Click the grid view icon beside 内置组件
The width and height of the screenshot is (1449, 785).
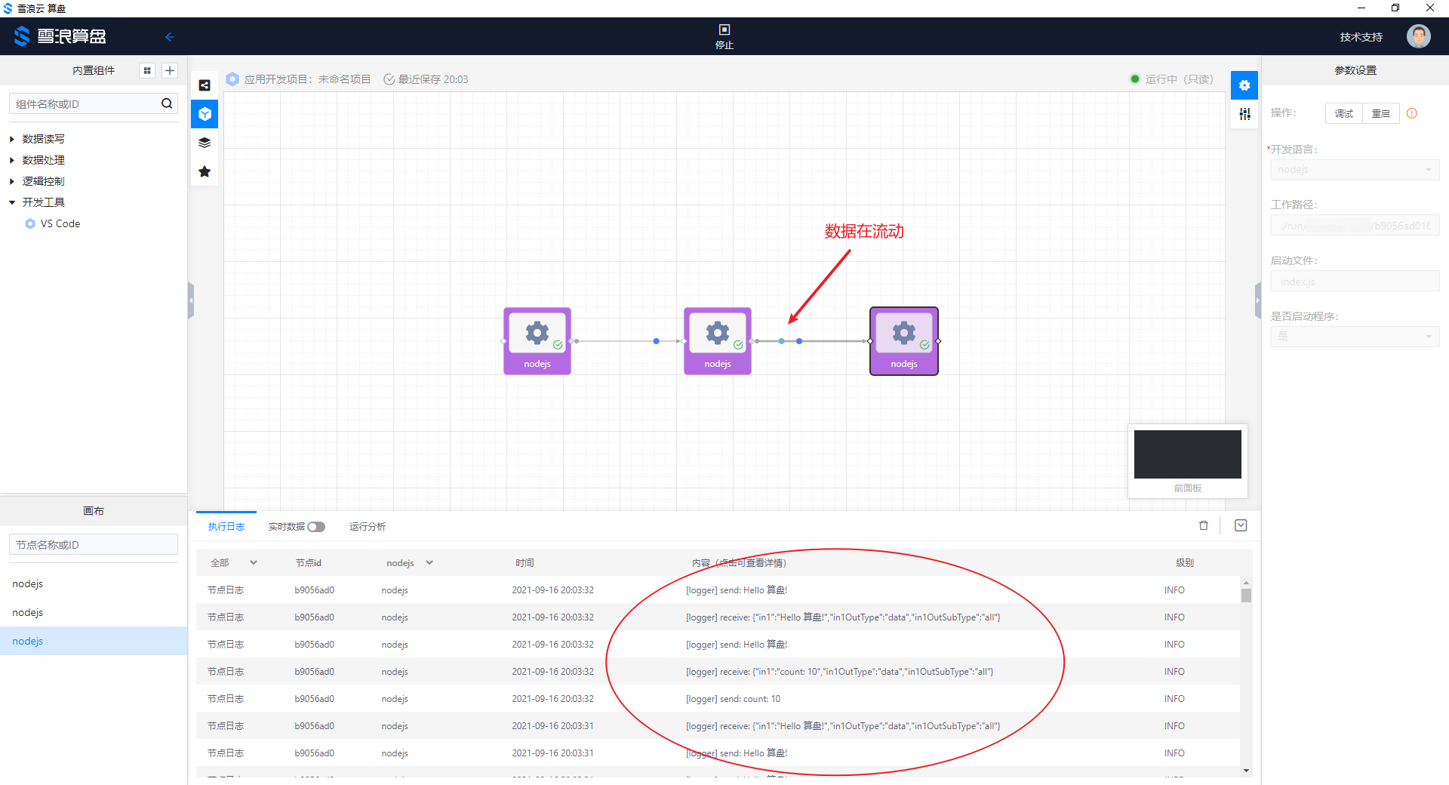tap(147, 70)
